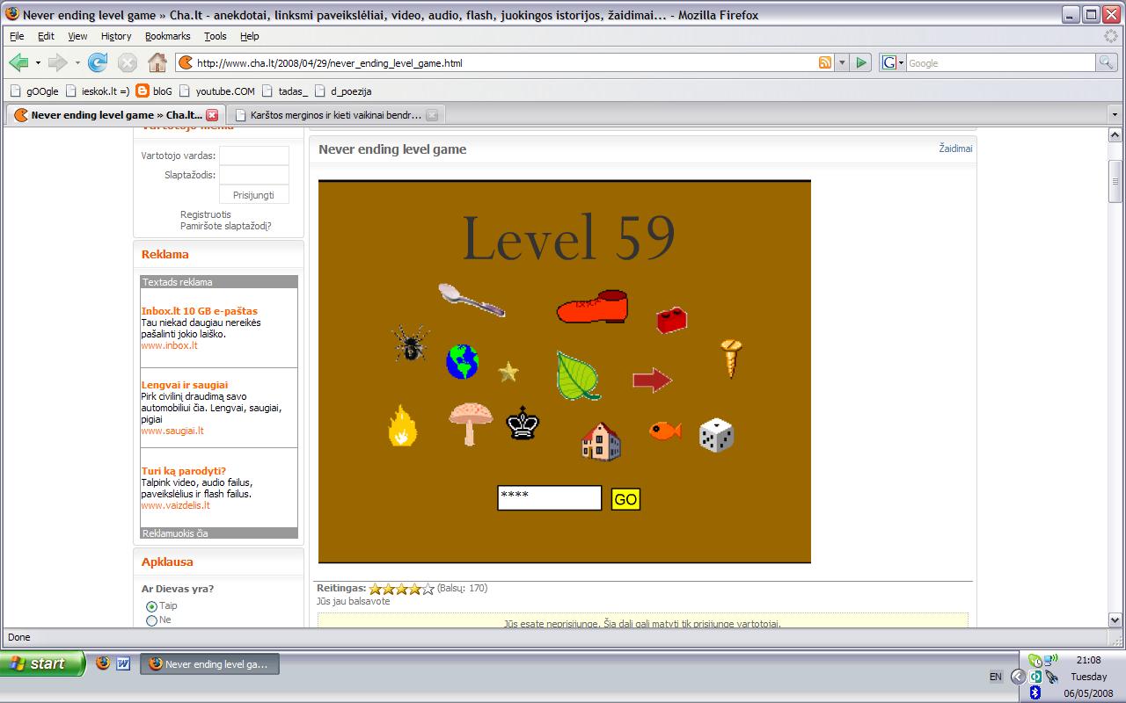
Task: Open the Bookmarks menu
Action: click(167, 36)
